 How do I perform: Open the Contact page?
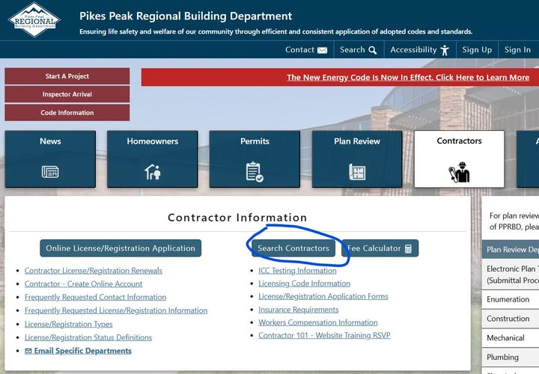(306, 50)
